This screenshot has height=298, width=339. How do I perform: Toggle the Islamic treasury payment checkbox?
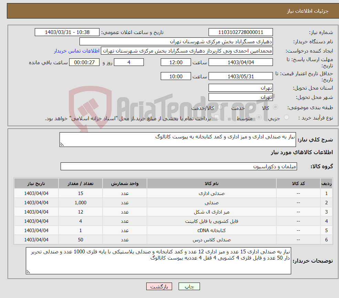tap(216, 117)
